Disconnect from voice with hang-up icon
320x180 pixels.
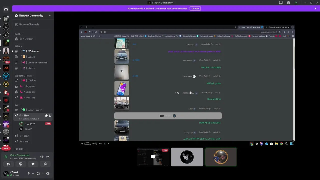[48, 157]
